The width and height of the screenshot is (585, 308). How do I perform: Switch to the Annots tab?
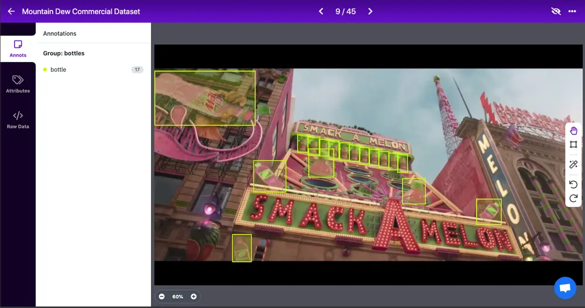coord(18,49)
